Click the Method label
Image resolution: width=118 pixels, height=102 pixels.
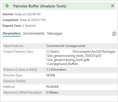9,87
